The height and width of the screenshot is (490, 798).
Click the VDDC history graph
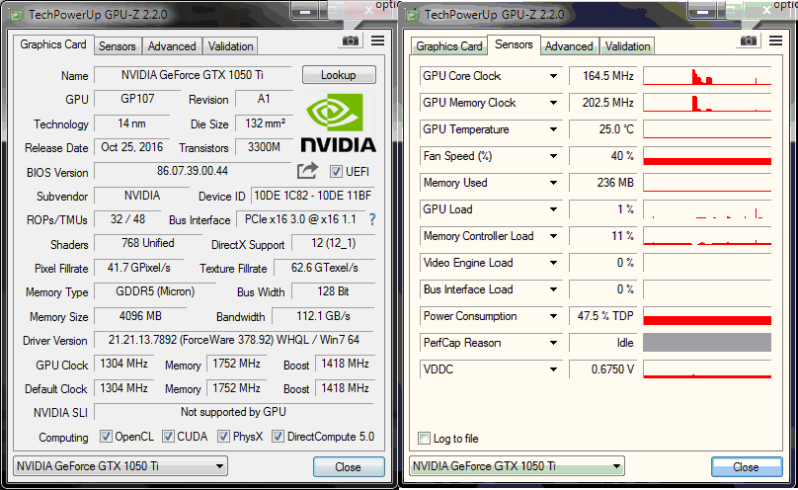(707, 369)
